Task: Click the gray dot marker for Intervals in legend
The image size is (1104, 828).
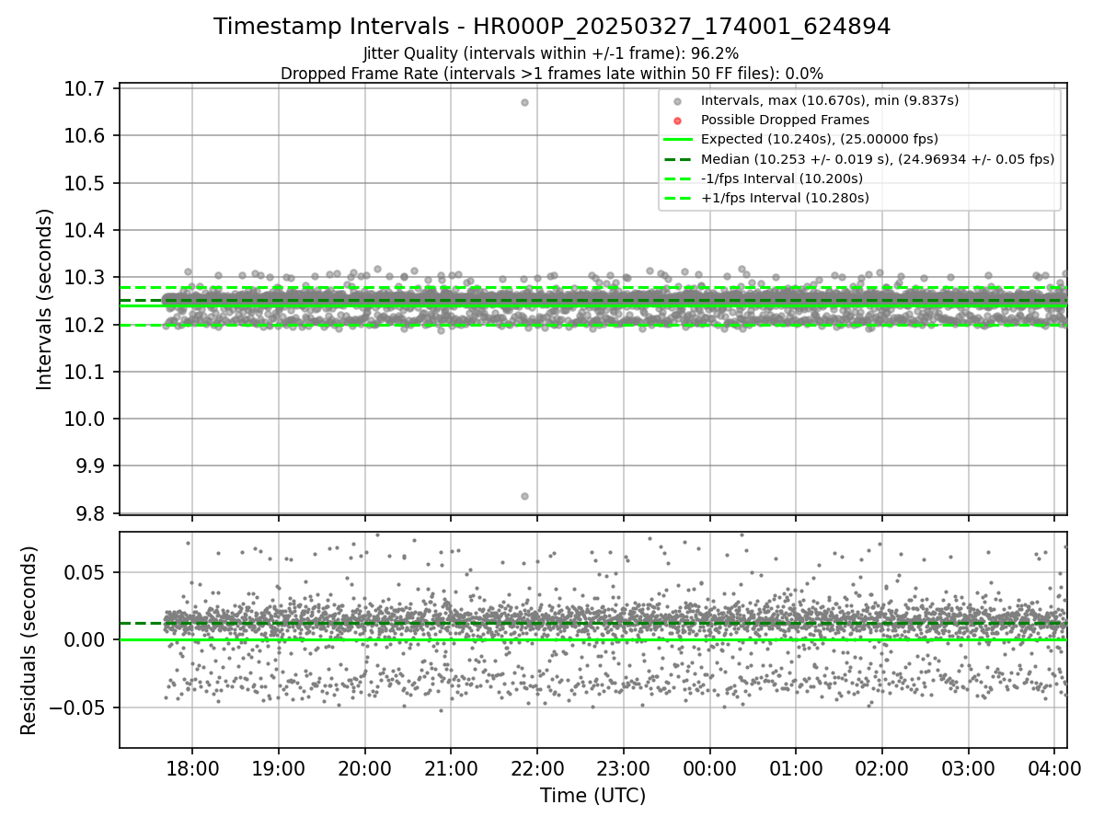Action: [677, 101]
